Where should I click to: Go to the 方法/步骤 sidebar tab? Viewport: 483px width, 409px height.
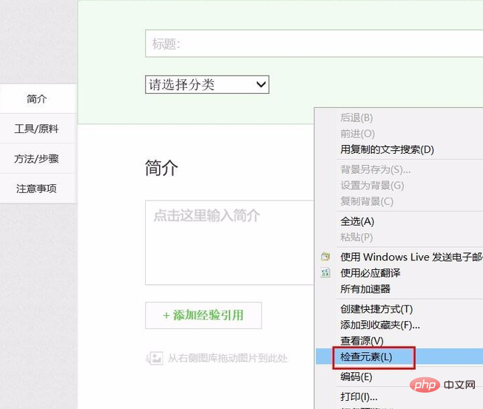[37, 158]
